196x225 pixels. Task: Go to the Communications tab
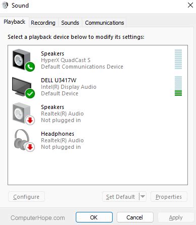pos(105,23)
